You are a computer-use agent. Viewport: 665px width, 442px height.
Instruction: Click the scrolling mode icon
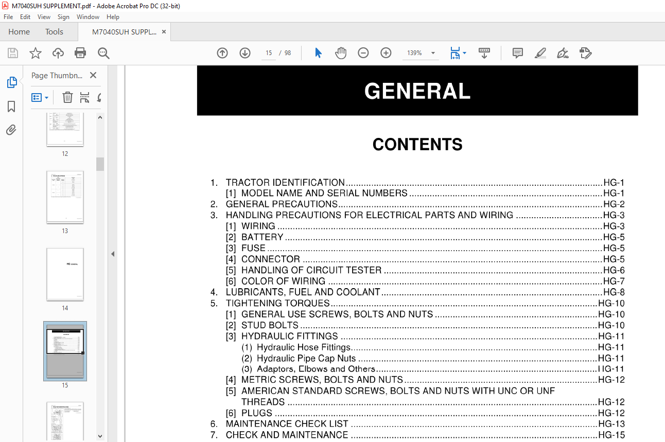tap(484, 53)
